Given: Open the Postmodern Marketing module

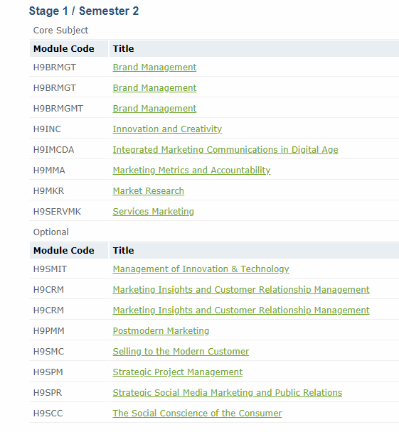Looking at the screenshot, I should point(161,331).
